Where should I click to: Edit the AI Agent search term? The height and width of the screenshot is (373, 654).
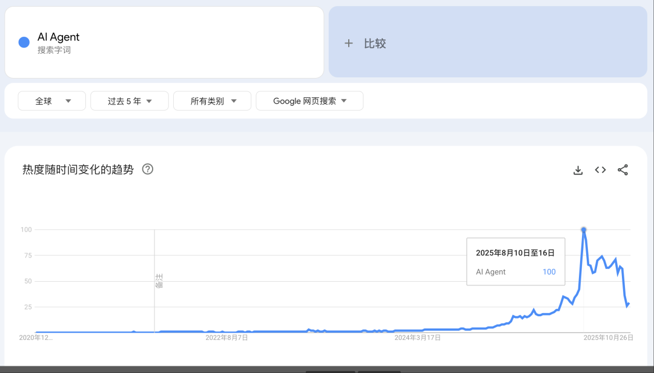coord(58,37)
